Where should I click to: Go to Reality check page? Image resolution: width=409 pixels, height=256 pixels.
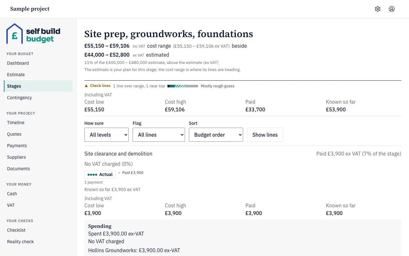point(38,242)
